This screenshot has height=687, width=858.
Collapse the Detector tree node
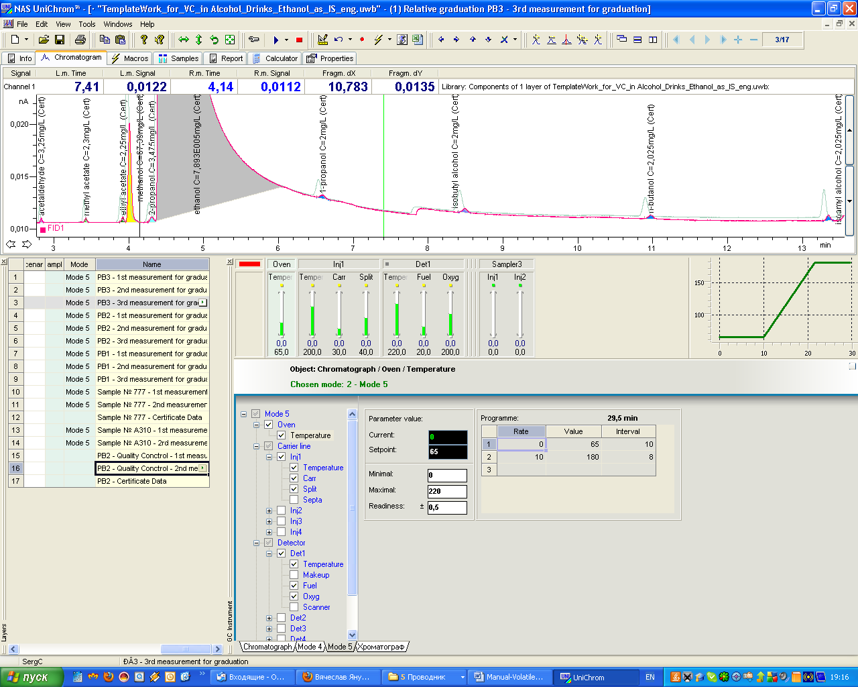[x=256, y=543]
